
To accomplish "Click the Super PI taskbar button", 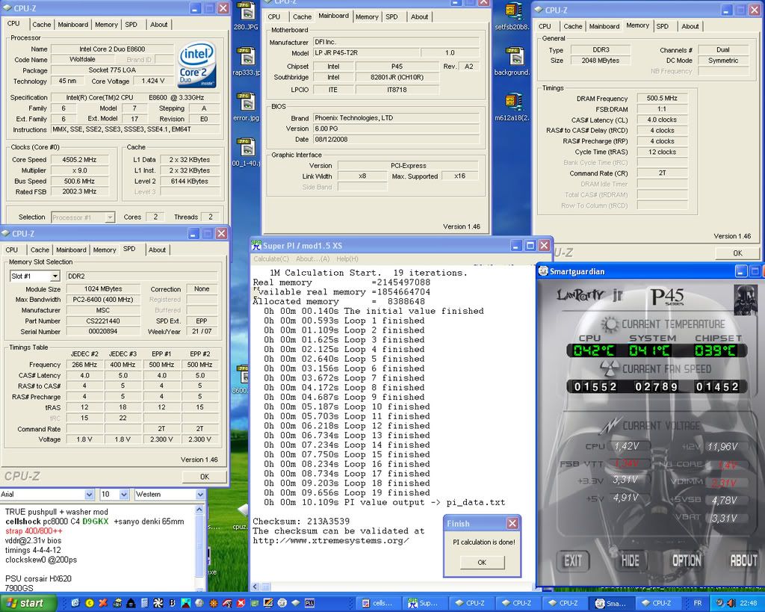I will pos(424,603).
